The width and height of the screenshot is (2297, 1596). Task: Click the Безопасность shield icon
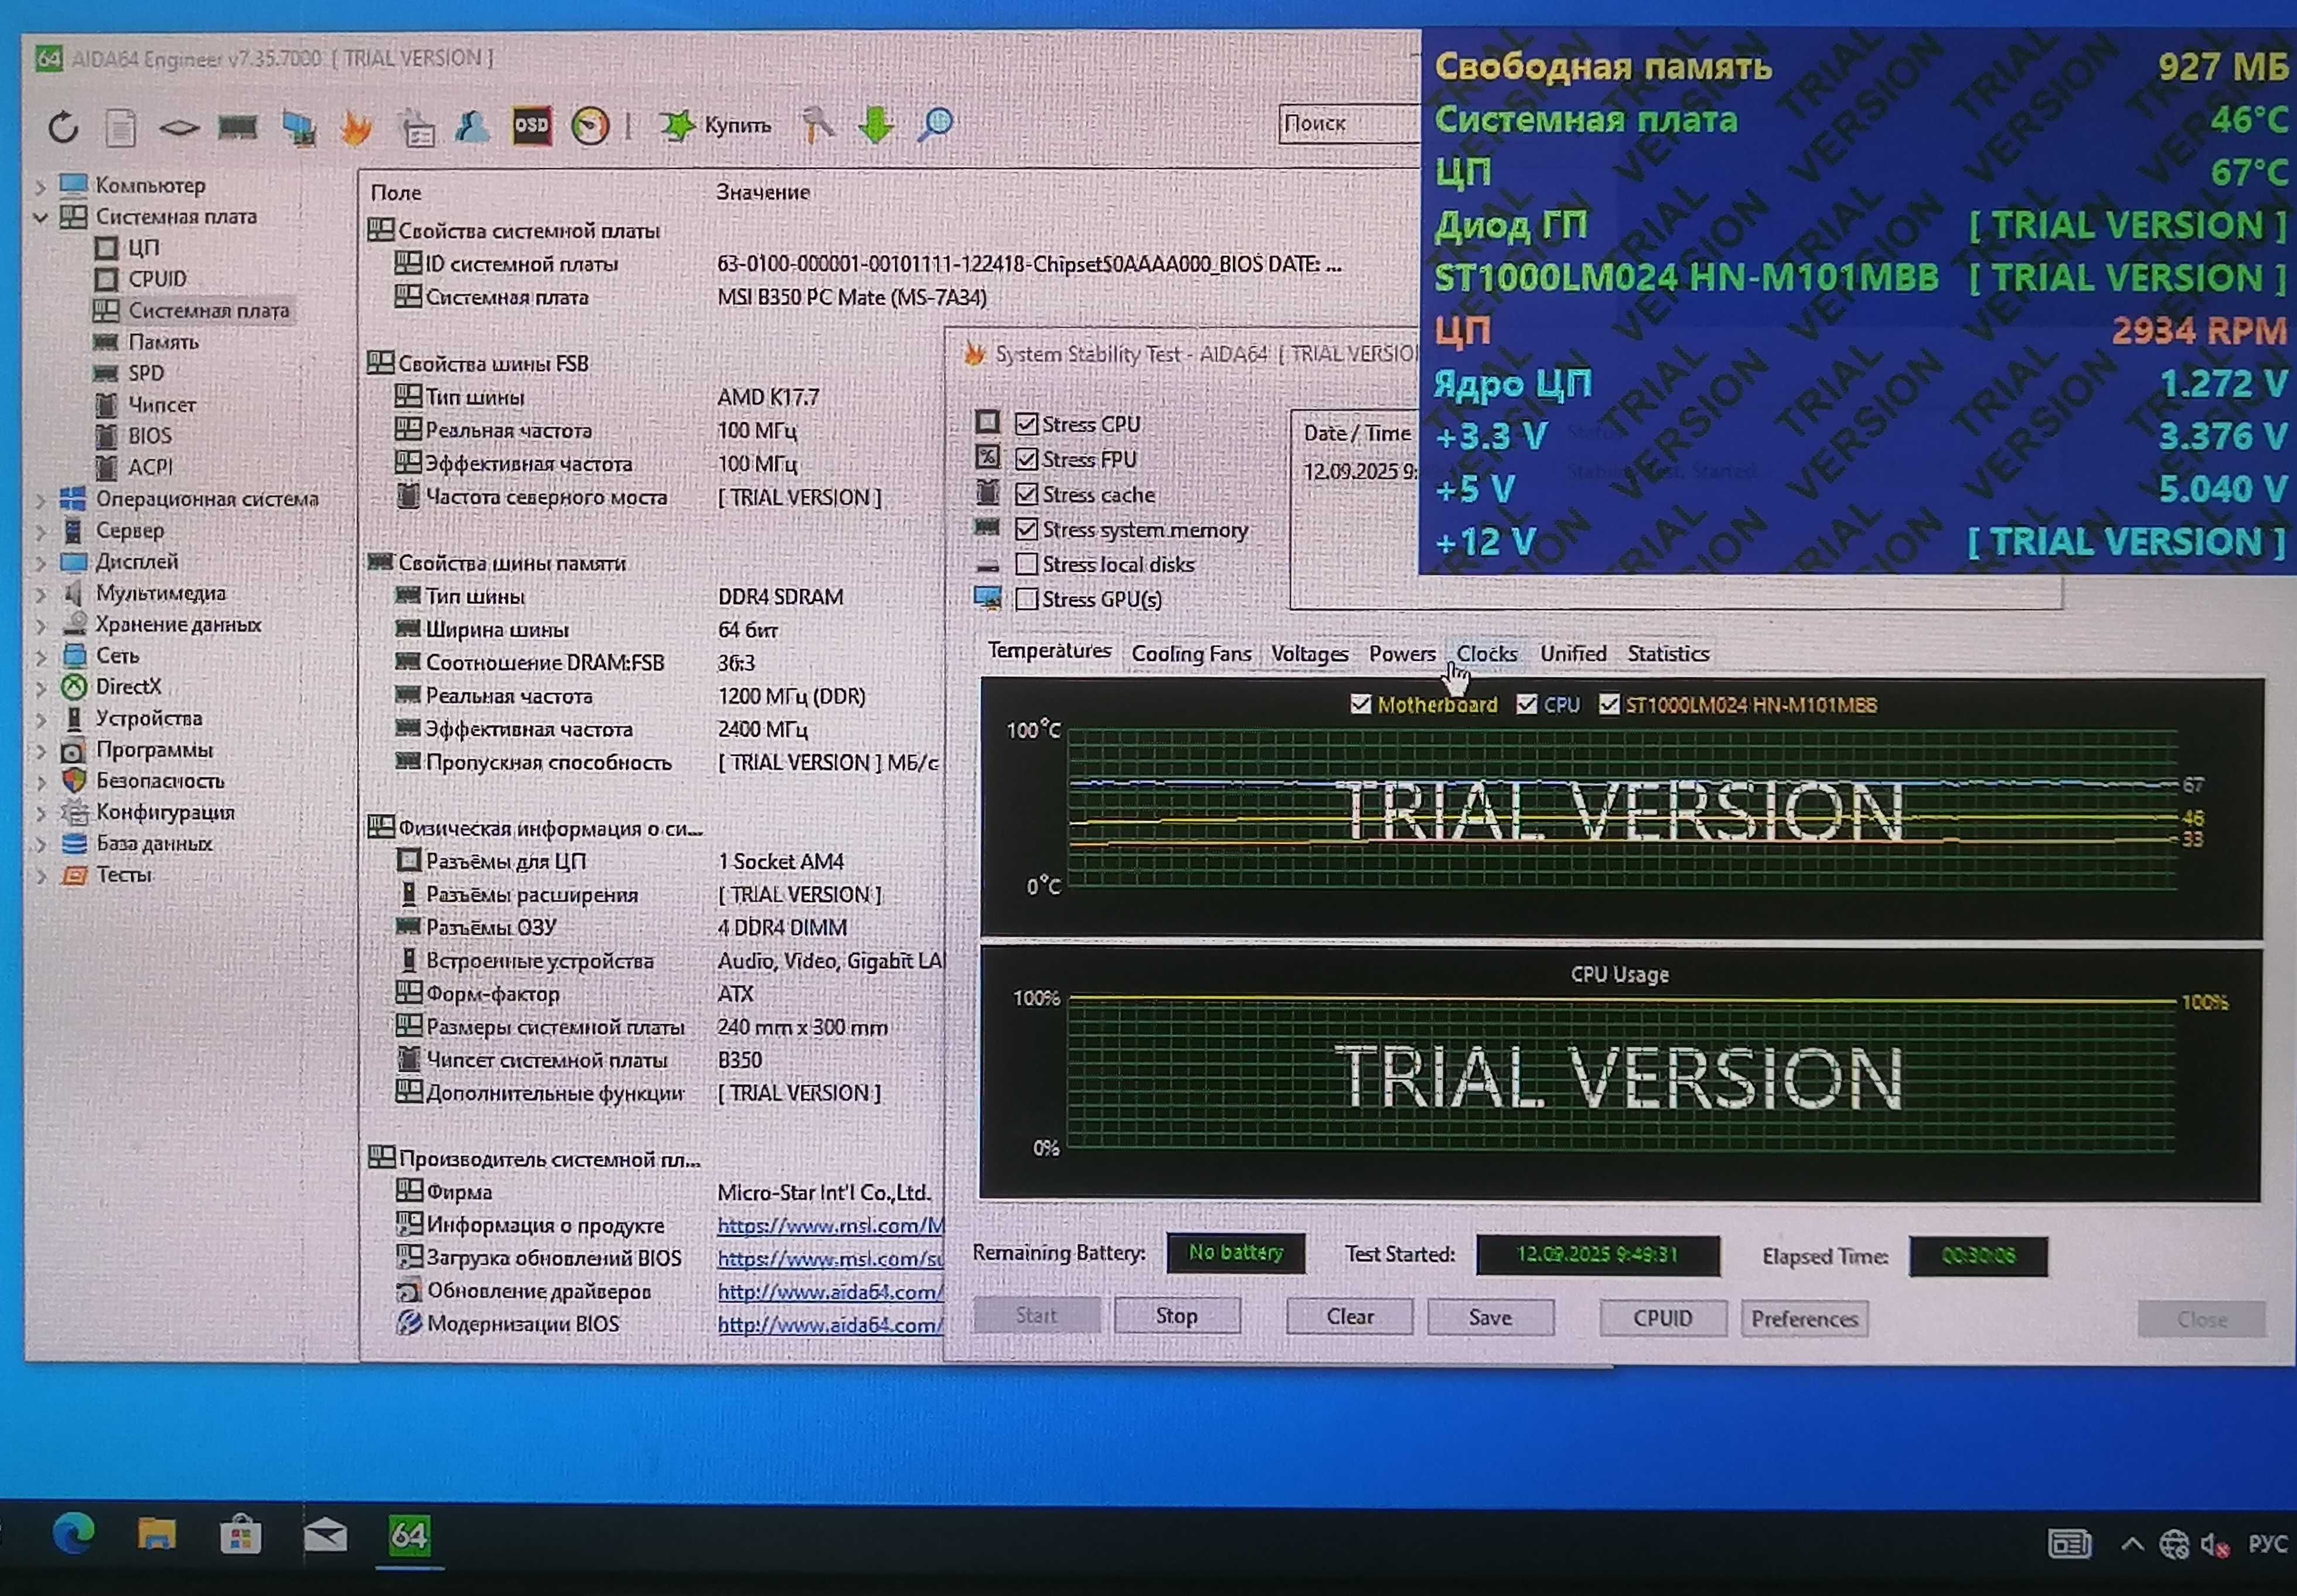pyautogui.click(x=74, y=781)
